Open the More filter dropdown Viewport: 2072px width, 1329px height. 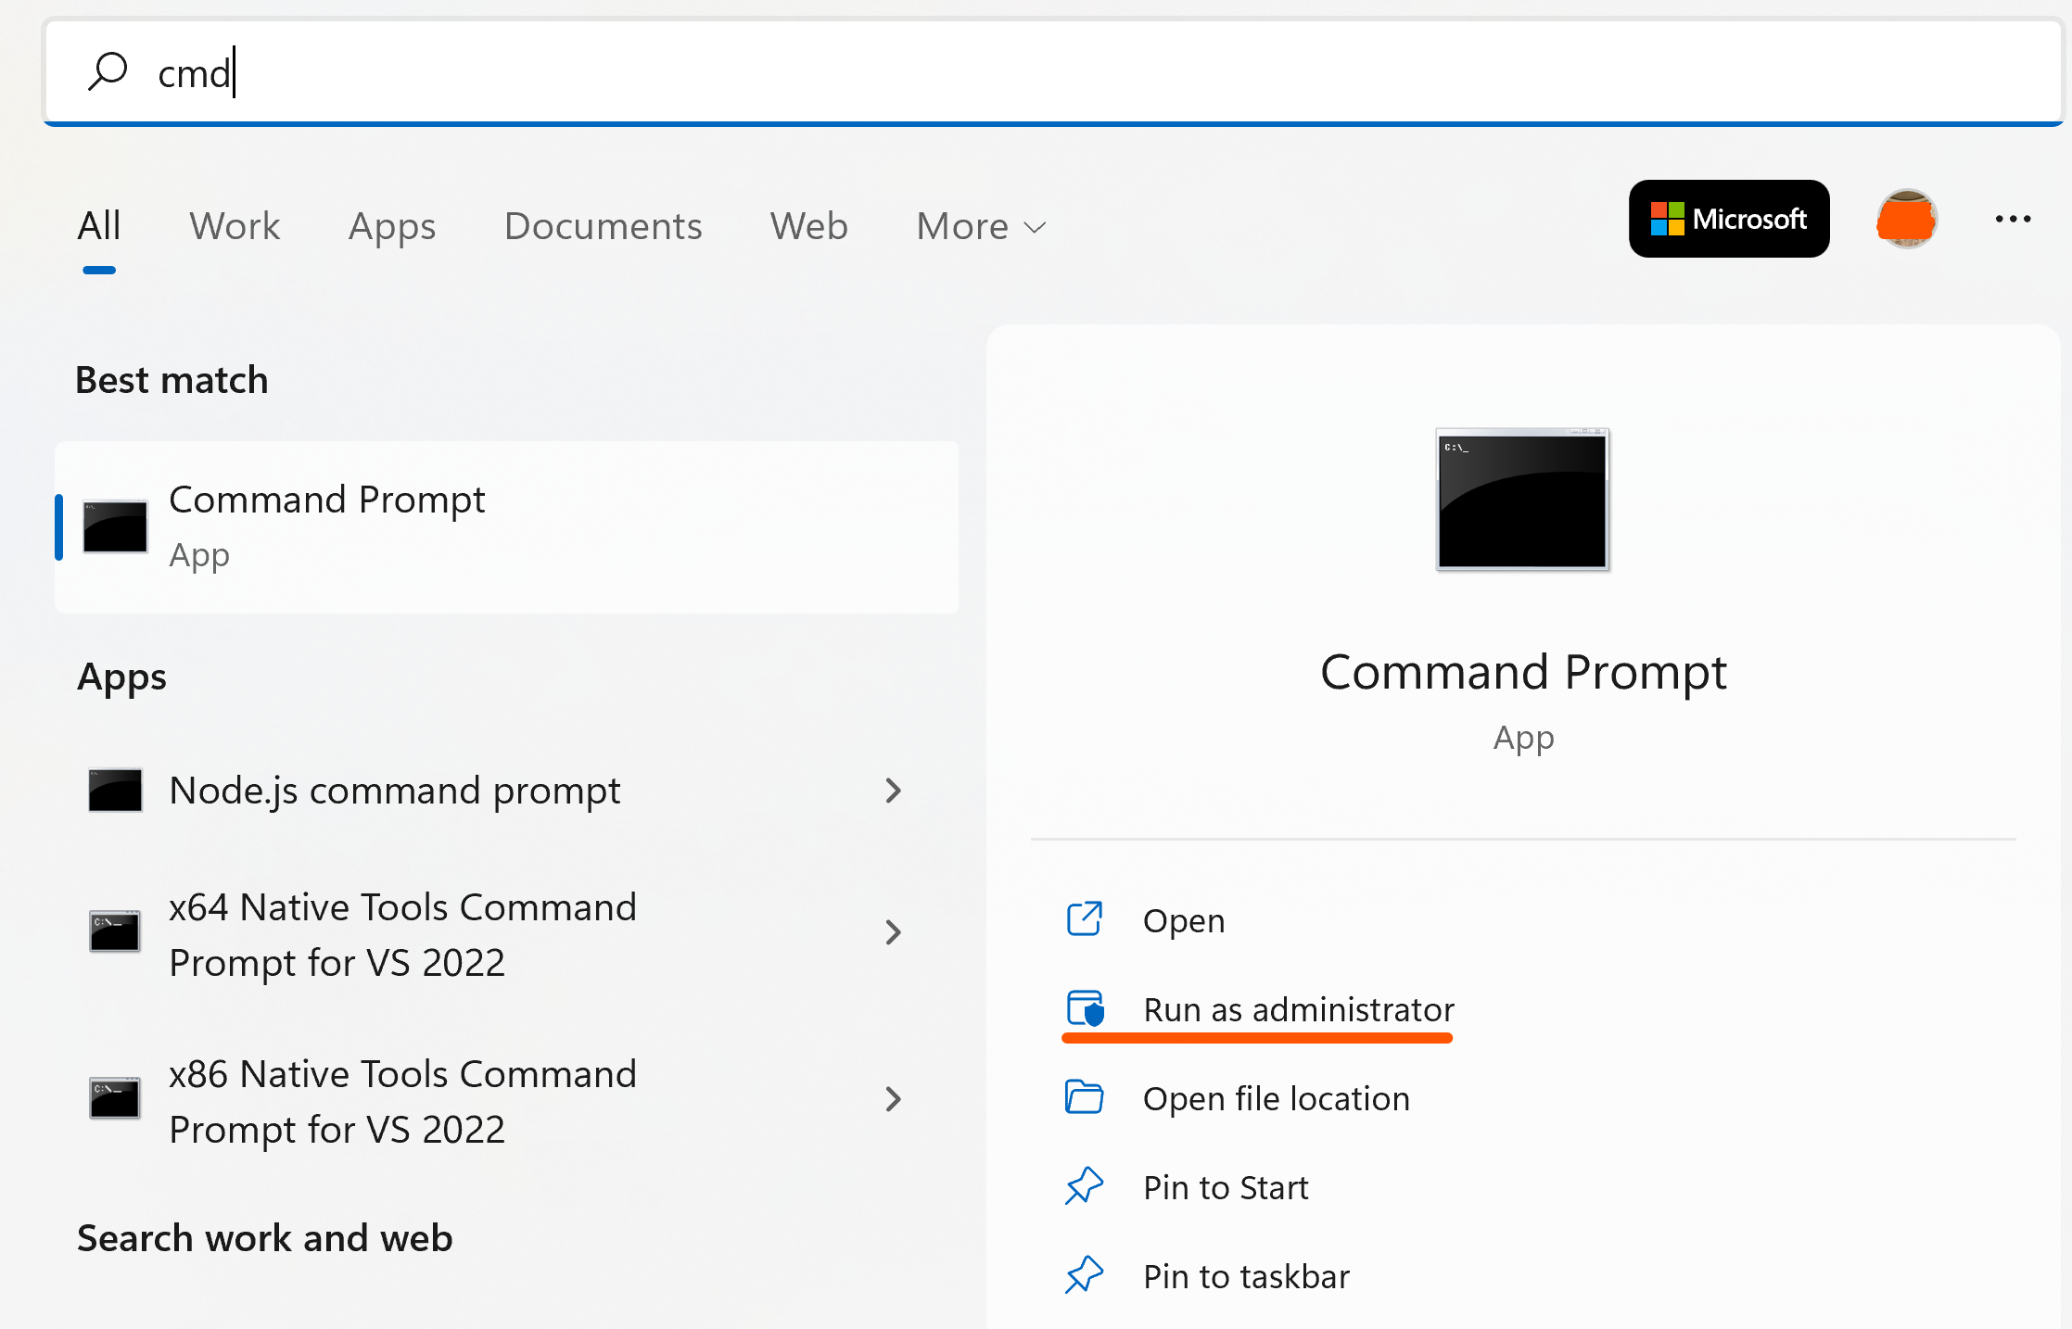pyautogui.click(x=981, y=227)
